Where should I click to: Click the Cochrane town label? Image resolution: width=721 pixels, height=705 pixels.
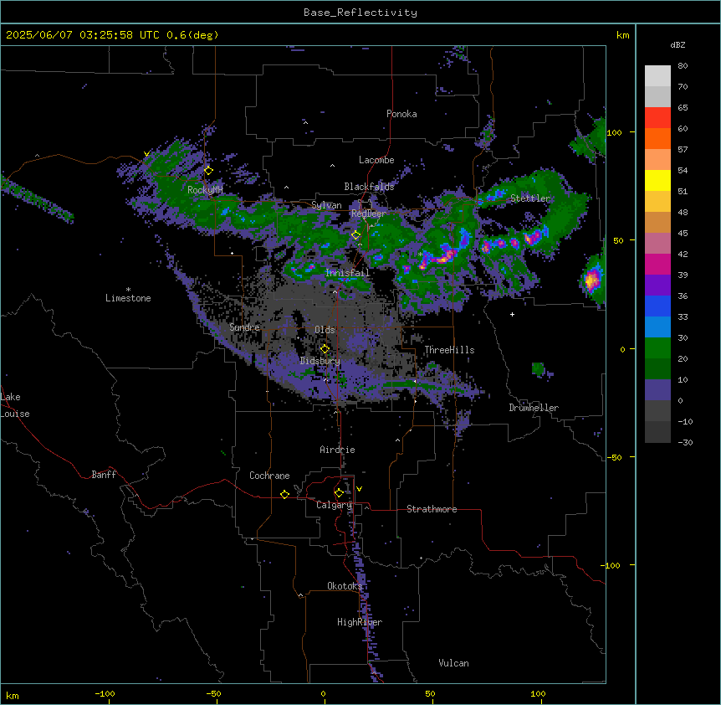click(x=269, y=476)
